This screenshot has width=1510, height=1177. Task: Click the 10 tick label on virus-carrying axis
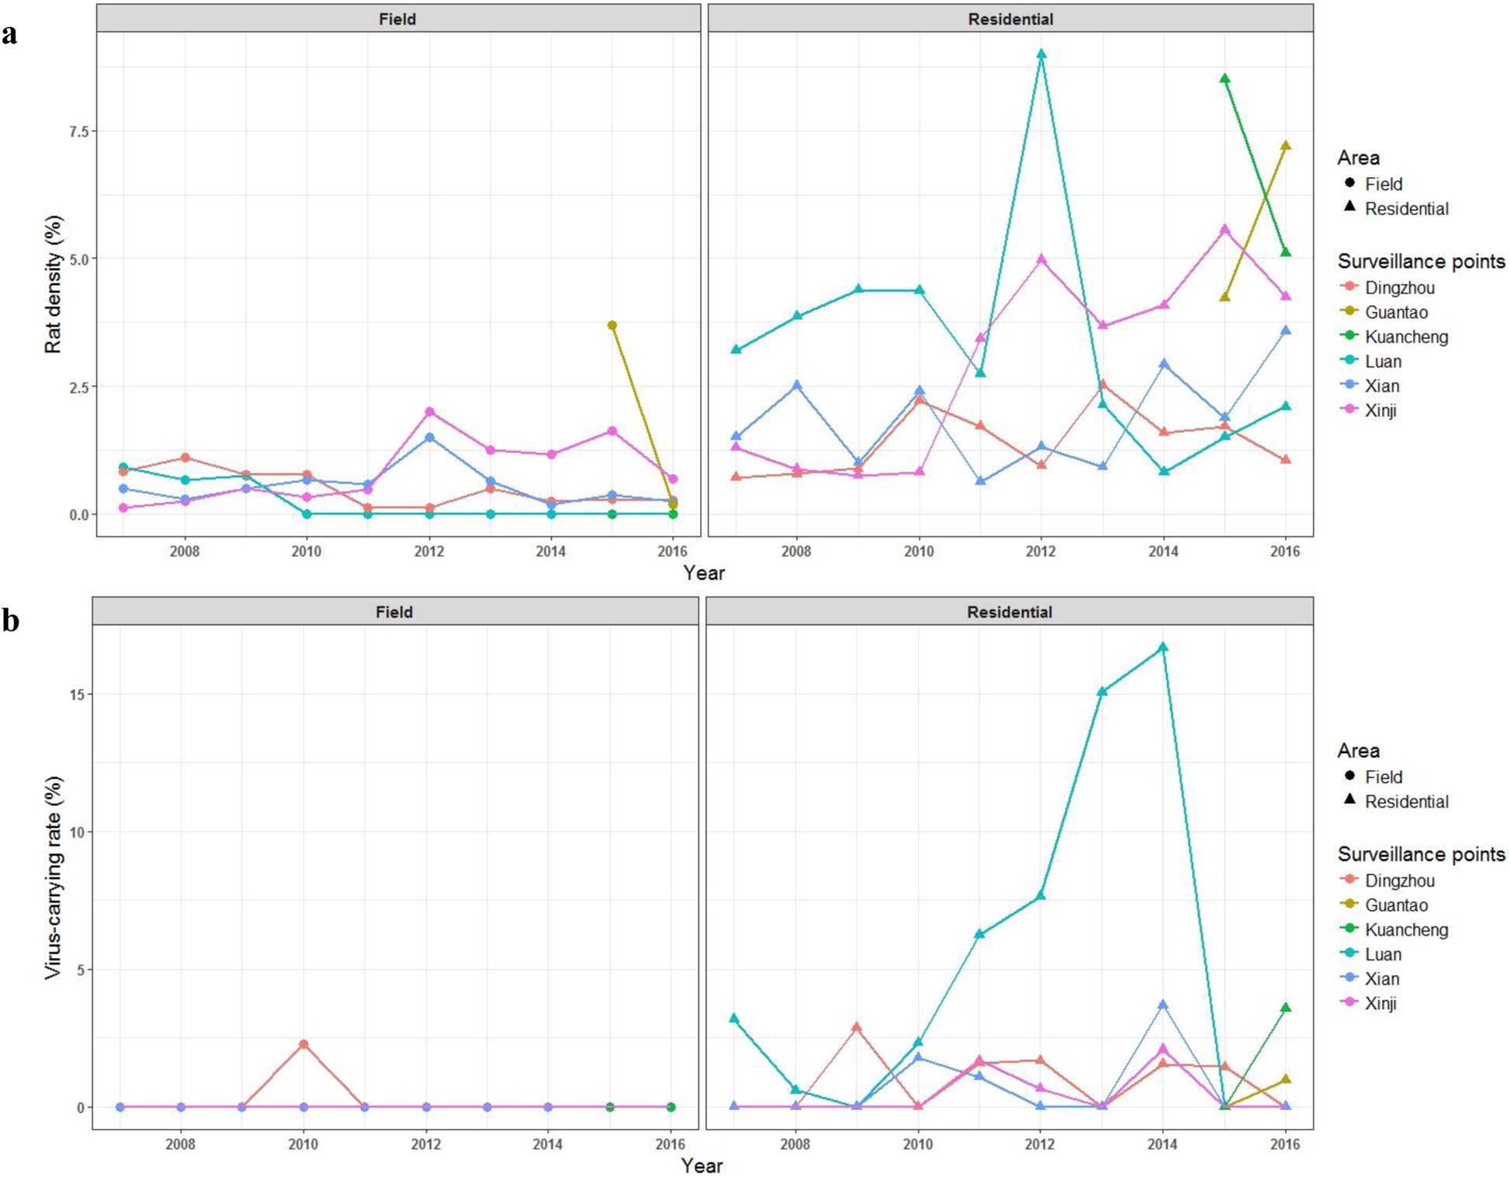76,832
